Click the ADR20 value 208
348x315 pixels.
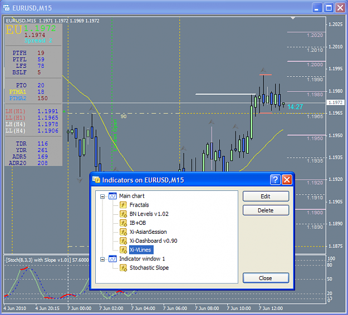point(43,163)
